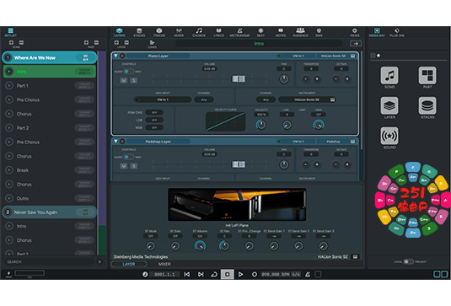
Task: Open the Plug-ins panel
Action: [397, 32]
